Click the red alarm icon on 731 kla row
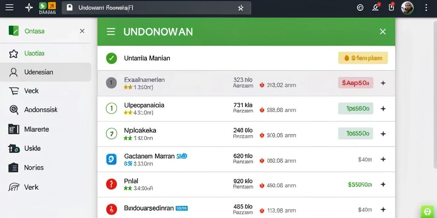437x218 pixels. tap(262, 110)
